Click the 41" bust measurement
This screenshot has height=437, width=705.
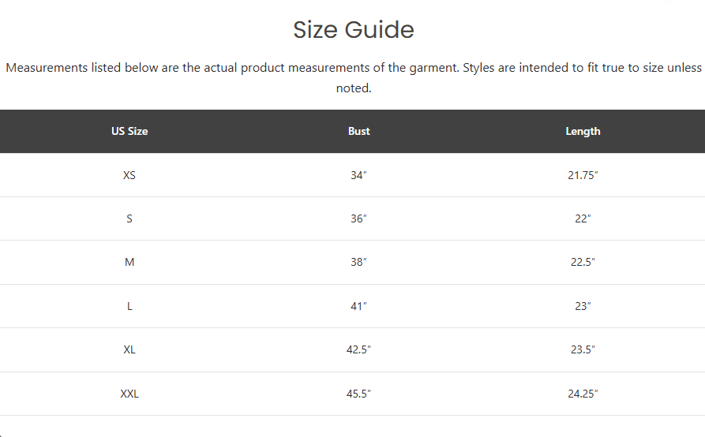(358, 306)
